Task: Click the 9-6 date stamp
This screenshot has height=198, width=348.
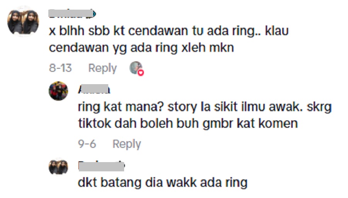Action: pyautogui.click(x=87, y=144)
